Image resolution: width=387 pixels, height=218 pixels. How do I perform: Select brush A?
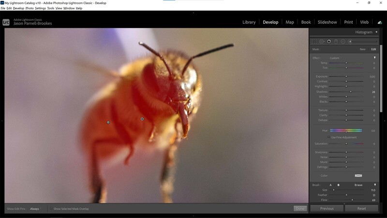click(x=330, y=185)
